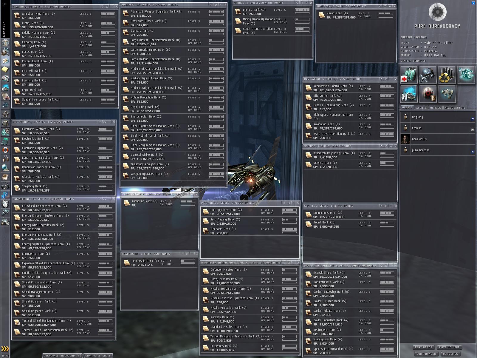Screen dimensions: 477x358
Task: Open the Bounty Office station service icon
Action: tap(428, 94)
